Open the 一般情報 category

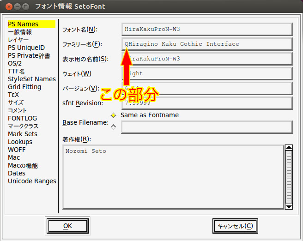(x=20, y=32)
